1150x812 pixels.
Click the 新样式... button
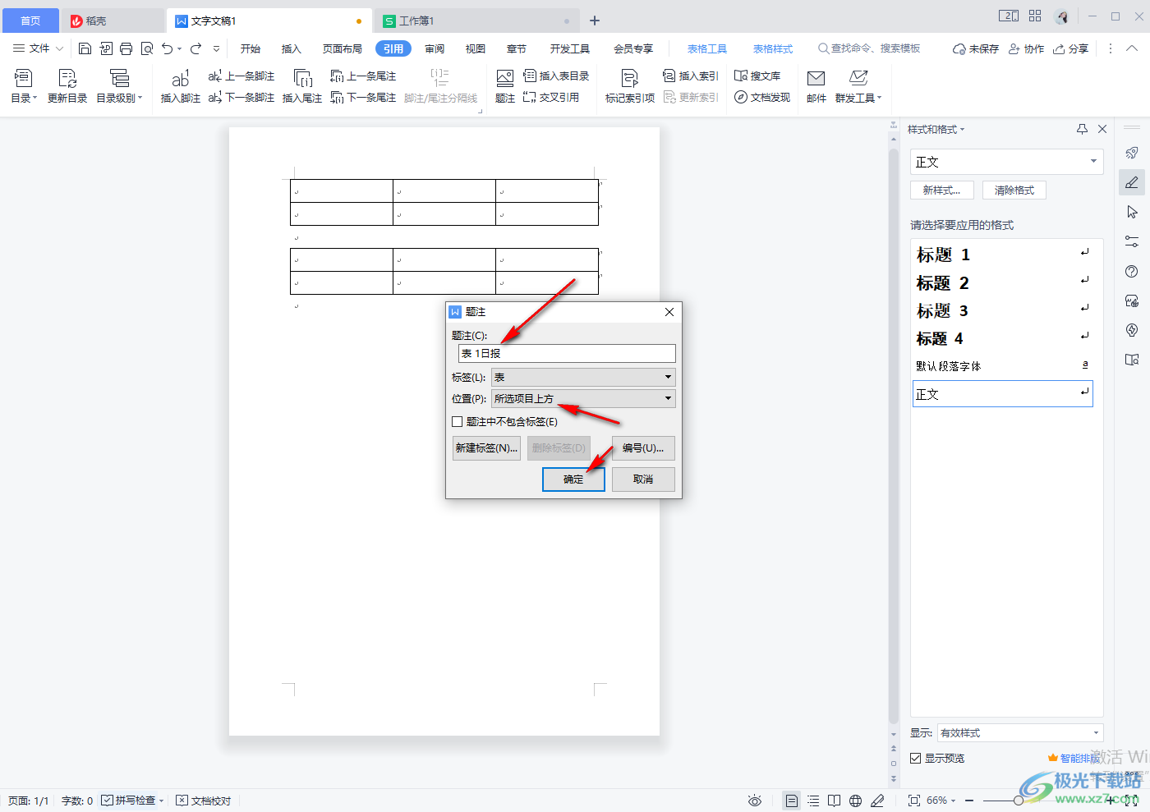pyautogui.click(x=941, y=190)
